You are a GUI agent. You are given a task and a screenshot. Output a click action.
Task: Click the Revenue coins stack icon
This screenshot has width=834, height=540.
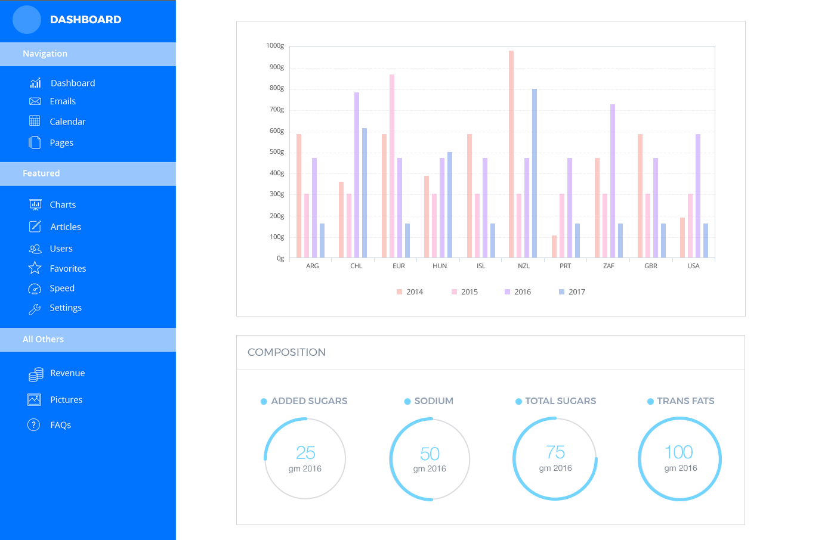click(36, 374)
